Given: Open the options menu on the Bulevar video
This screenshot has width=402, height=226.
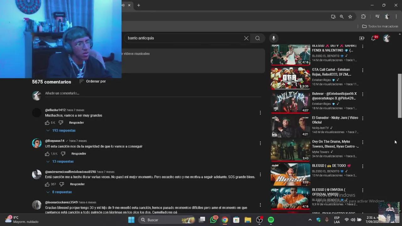Looking at the screenshot, I should [x=363, y=94].
